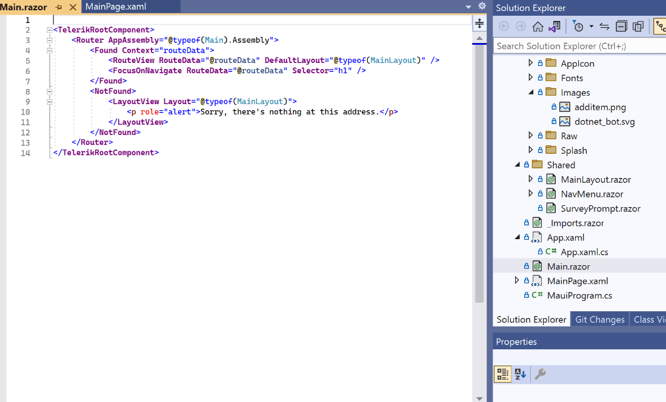Click the editor scrollbar down arrow

tap(479, 398)
